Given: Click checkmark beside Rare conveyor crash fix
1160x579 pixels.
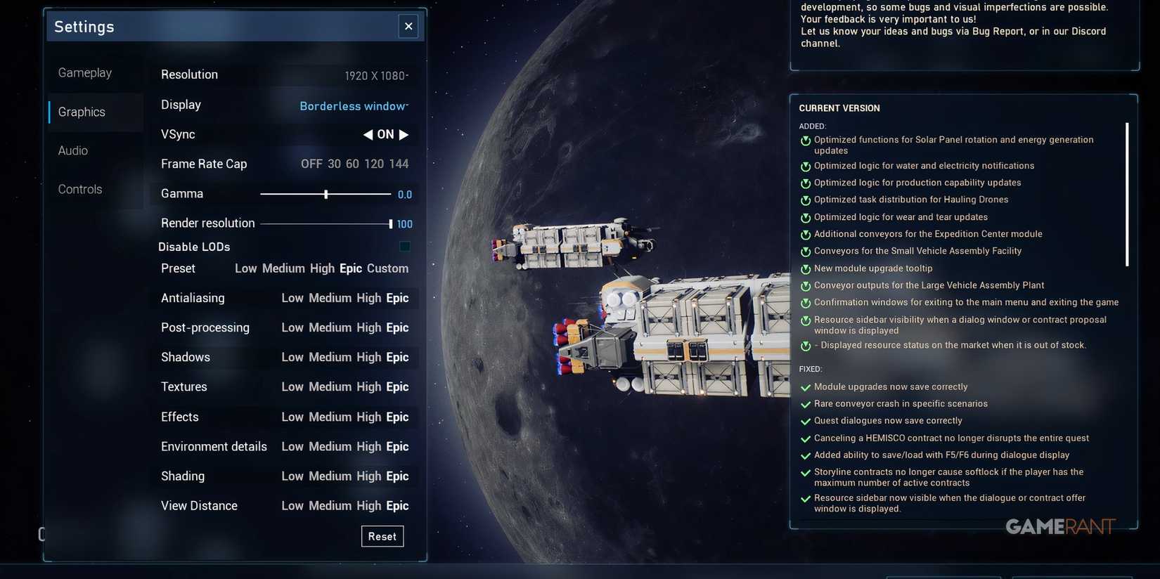Looking at the screenshot, I should [x=806, y=404].
